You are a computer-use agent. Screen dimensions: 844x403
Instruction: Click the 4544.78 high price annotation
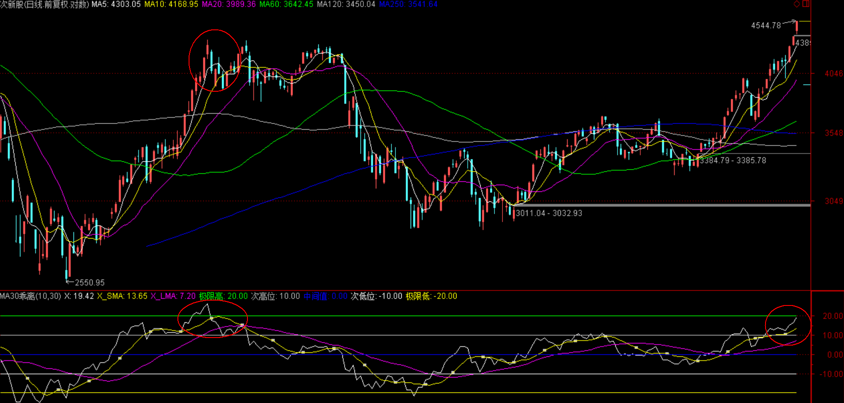point(766,25)
